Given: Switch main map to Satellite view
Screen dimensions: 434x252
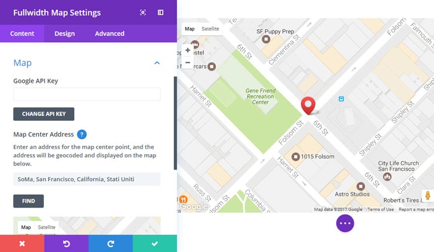Looking at the screenshot, I should pos(210,29).
